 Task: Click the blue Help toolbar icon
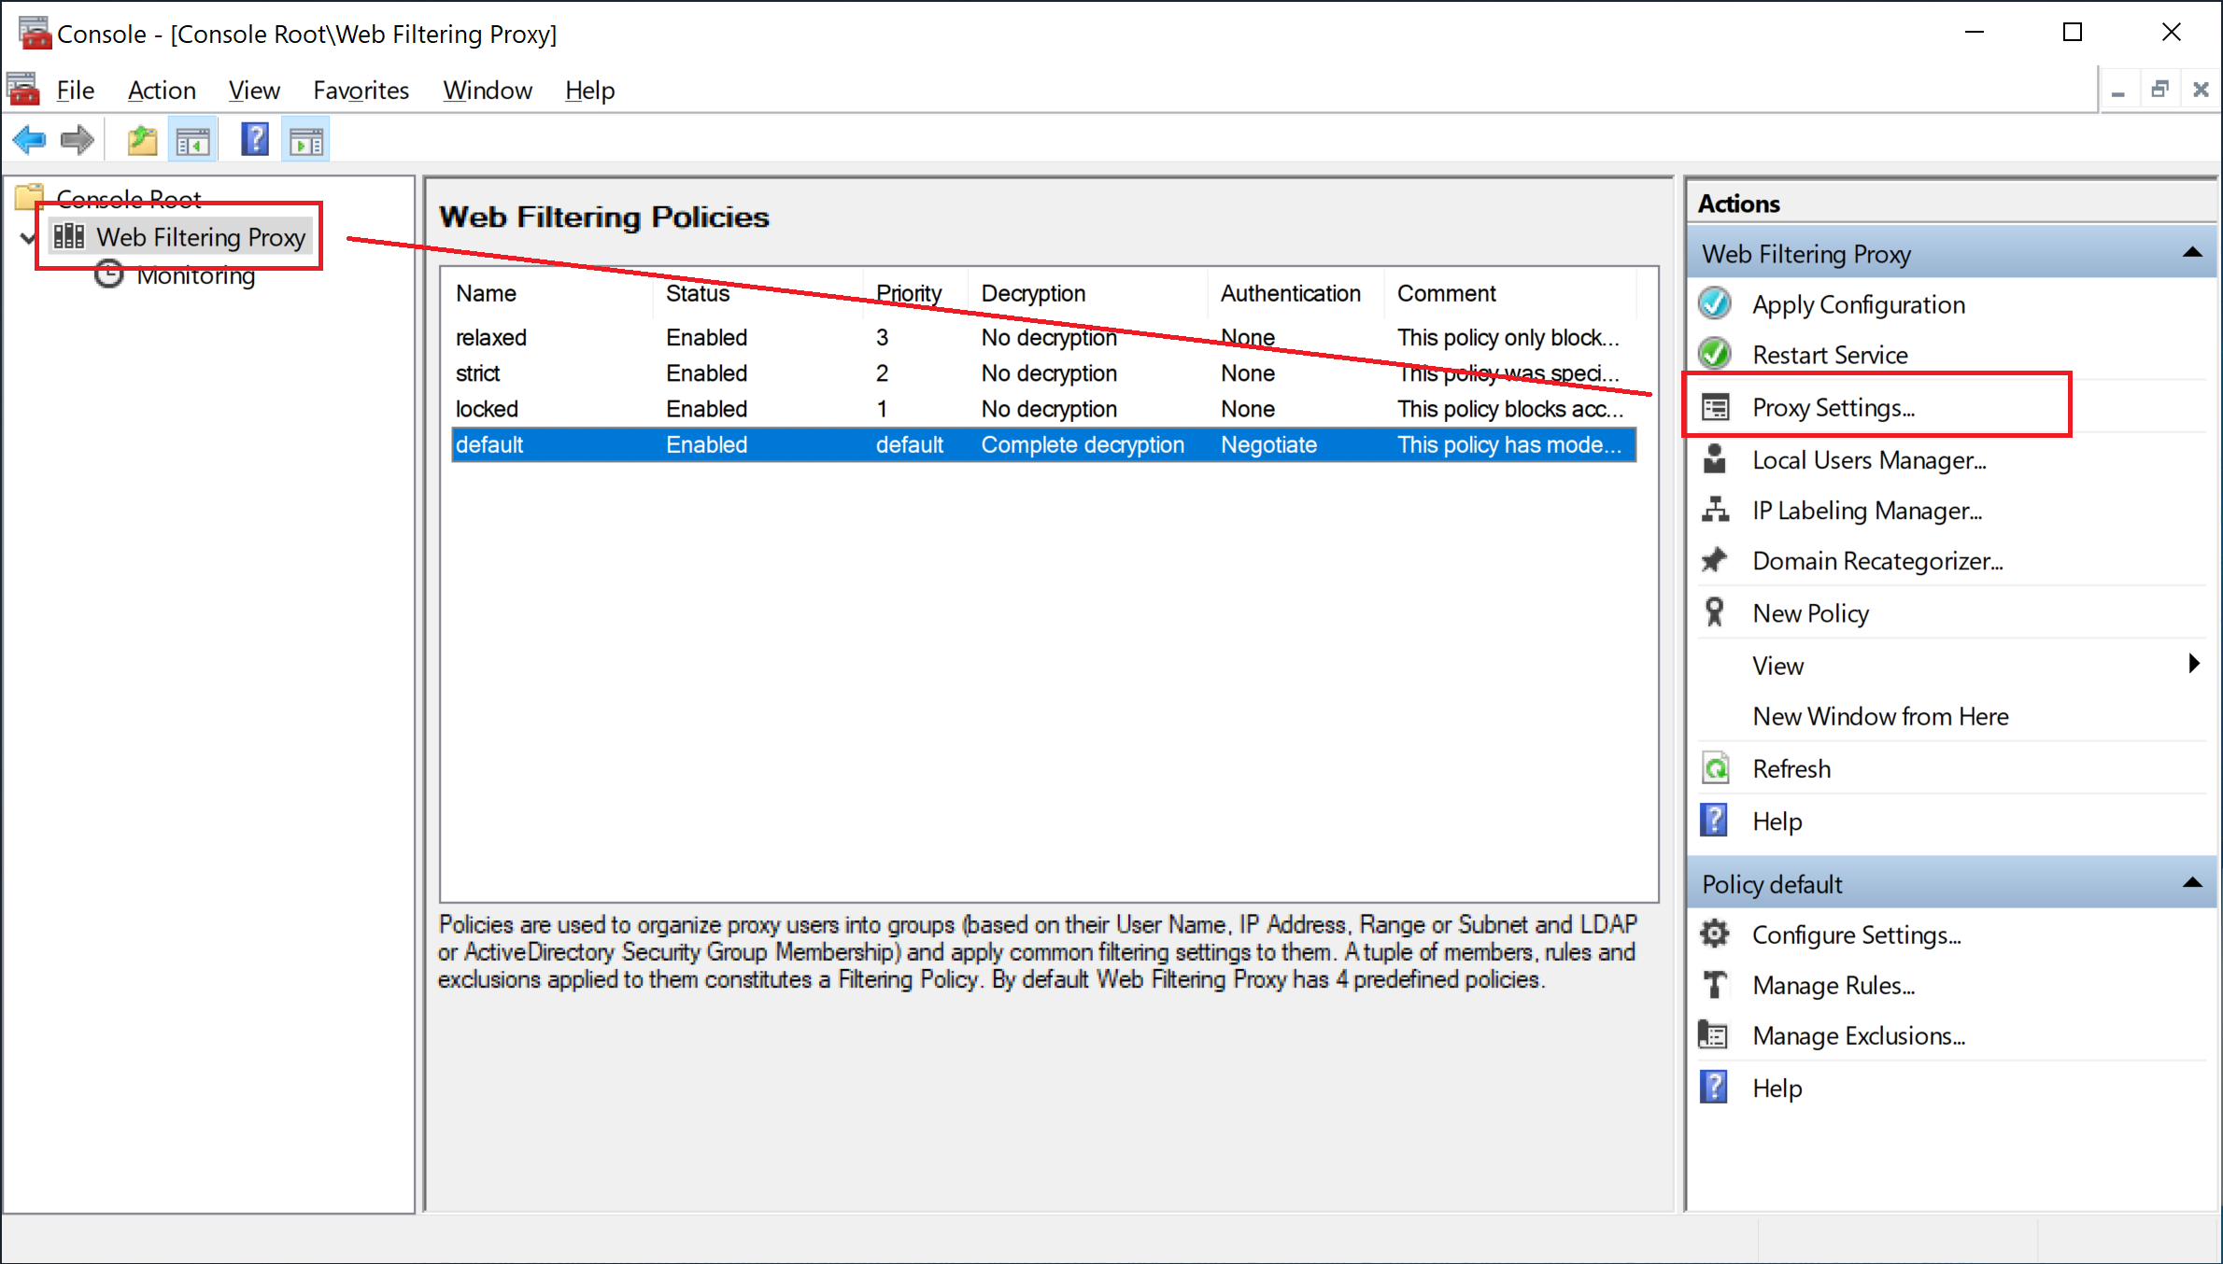[254, 141]
